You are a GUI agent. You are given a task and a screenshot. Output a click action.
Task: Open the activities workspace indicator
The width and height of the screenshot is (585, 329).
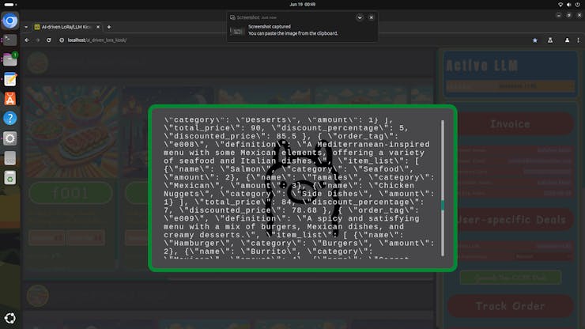coord(10,5)
